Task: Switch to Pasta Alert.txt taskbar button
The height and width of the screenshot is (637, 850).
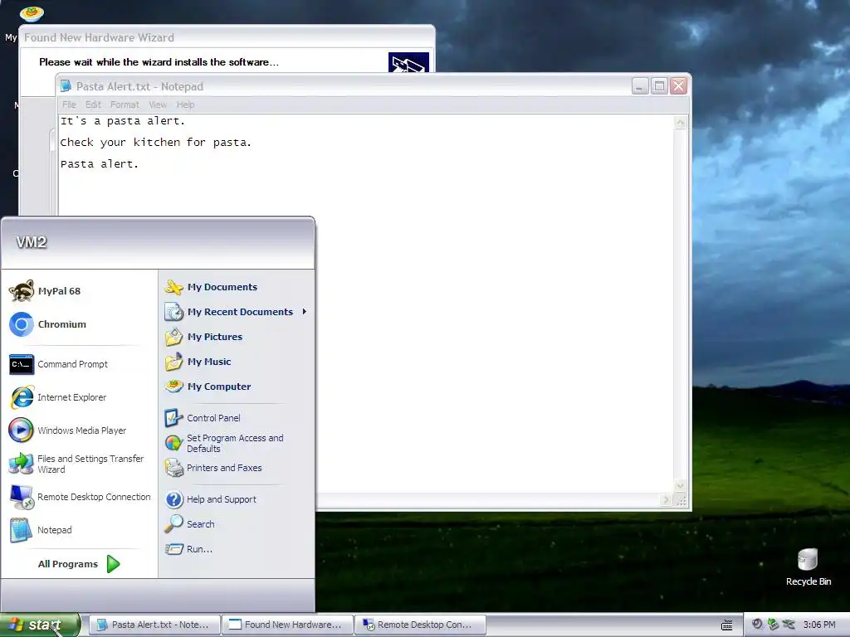Action: point(154,625)
